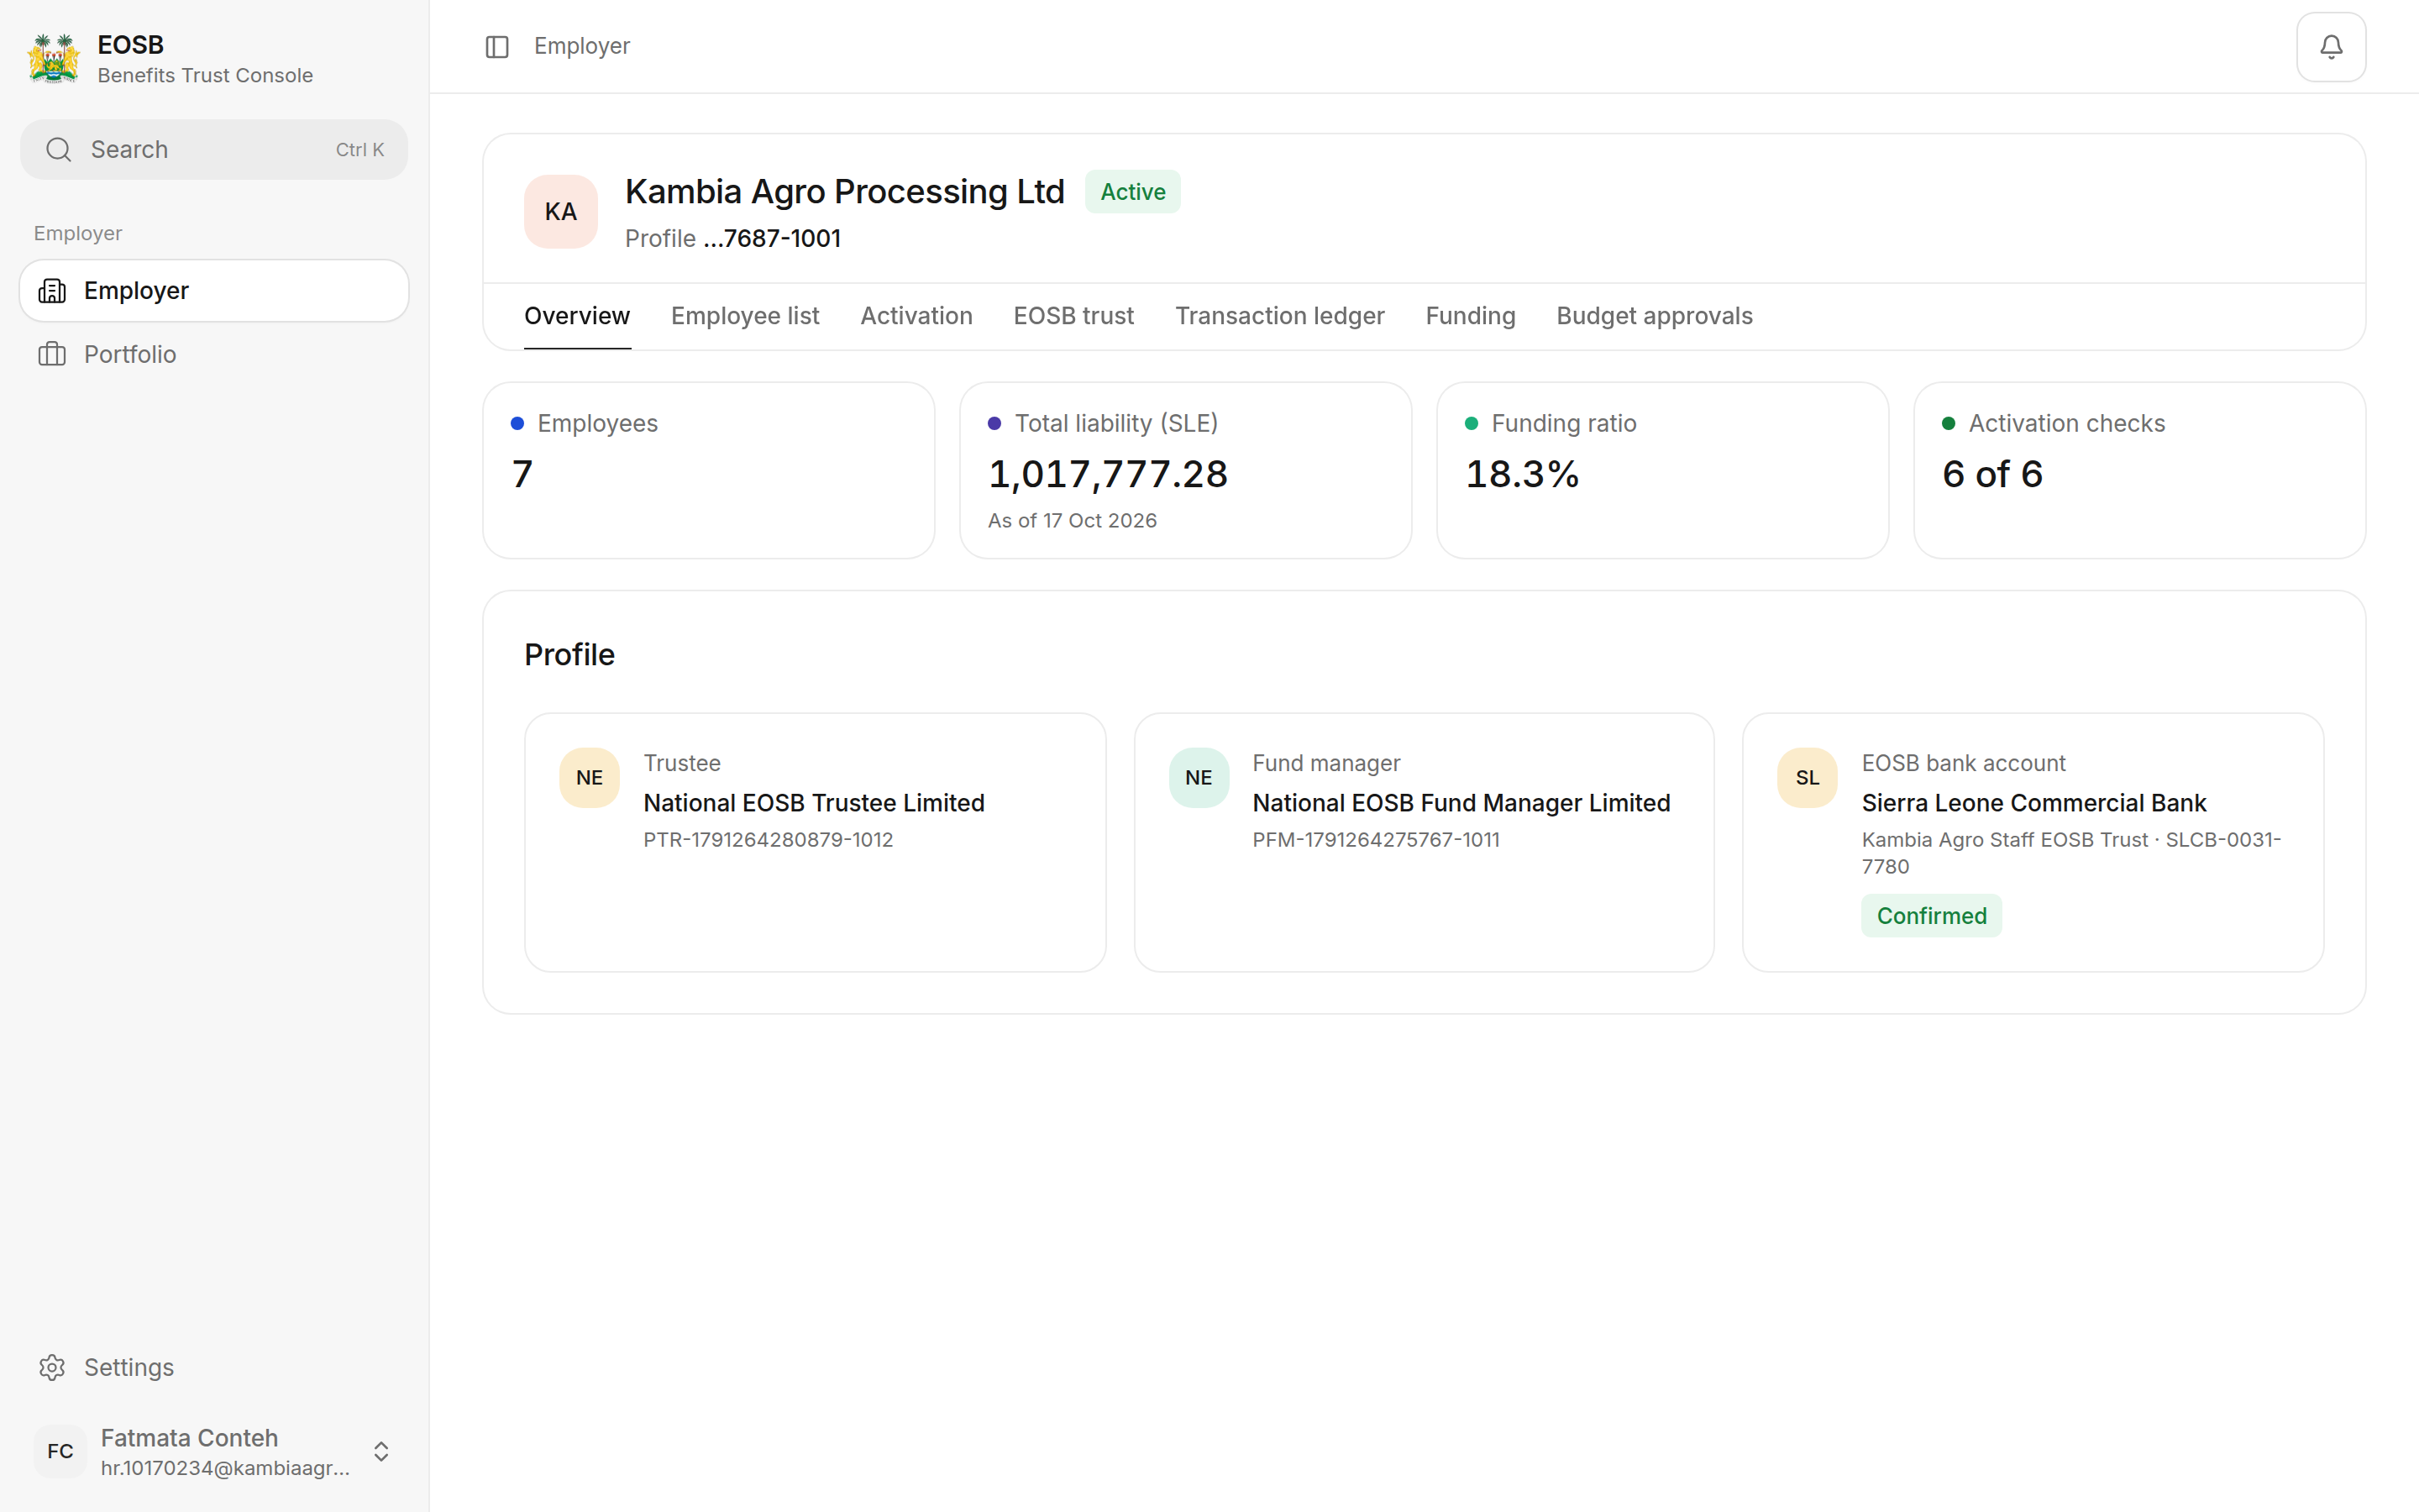2419x1512 pixels.
Task: Expand the Fatmata Conteh account switcher chevron
Action: click(380, 1451)
